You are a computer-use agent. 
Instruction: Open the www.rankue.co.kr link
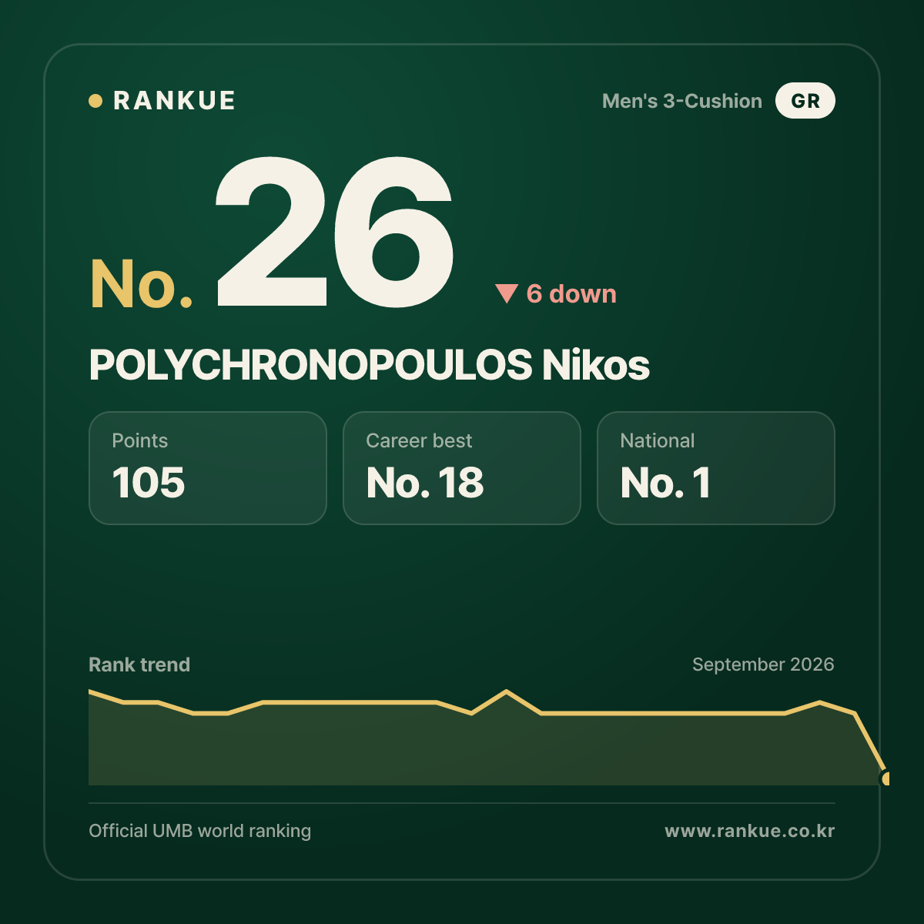click(750, 831)
